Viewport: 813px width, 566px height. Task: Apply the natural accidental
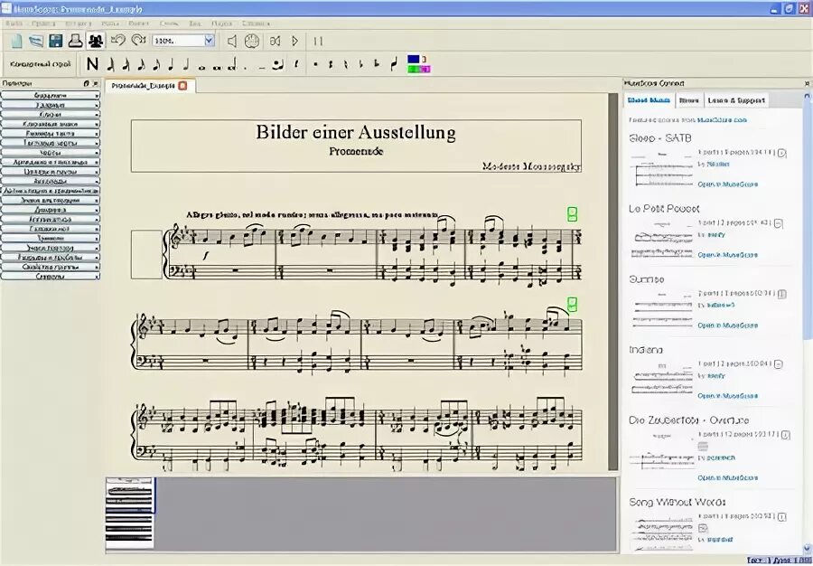(x=346, y=65)
